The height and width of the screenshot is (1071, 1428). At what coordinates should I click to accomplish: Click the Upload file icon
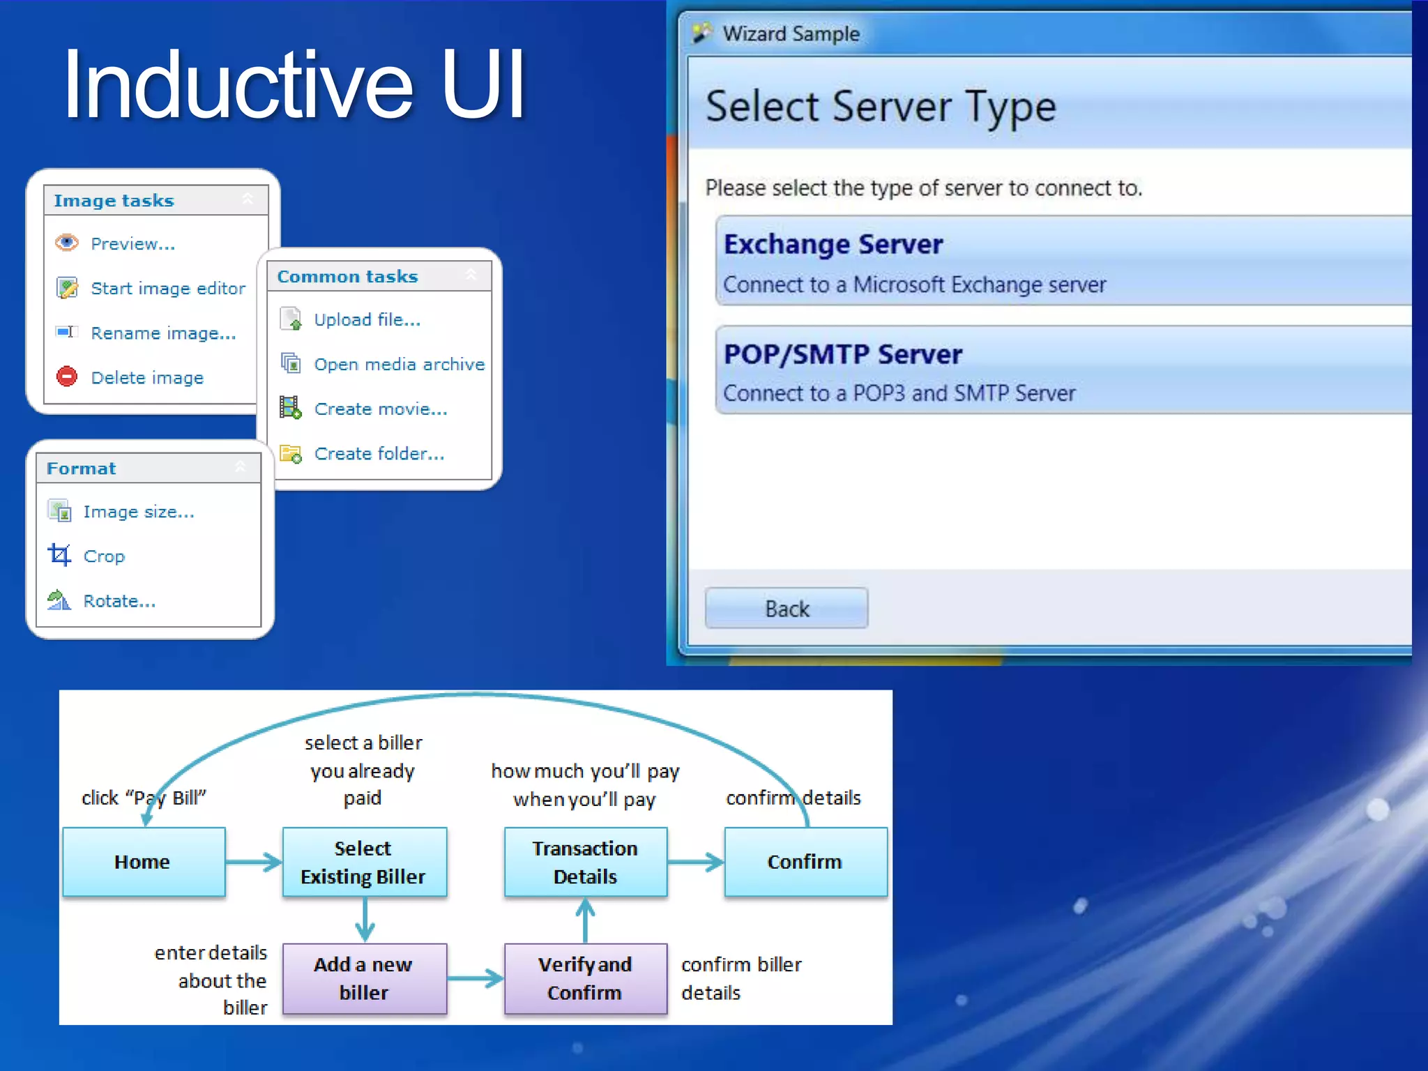291,319
